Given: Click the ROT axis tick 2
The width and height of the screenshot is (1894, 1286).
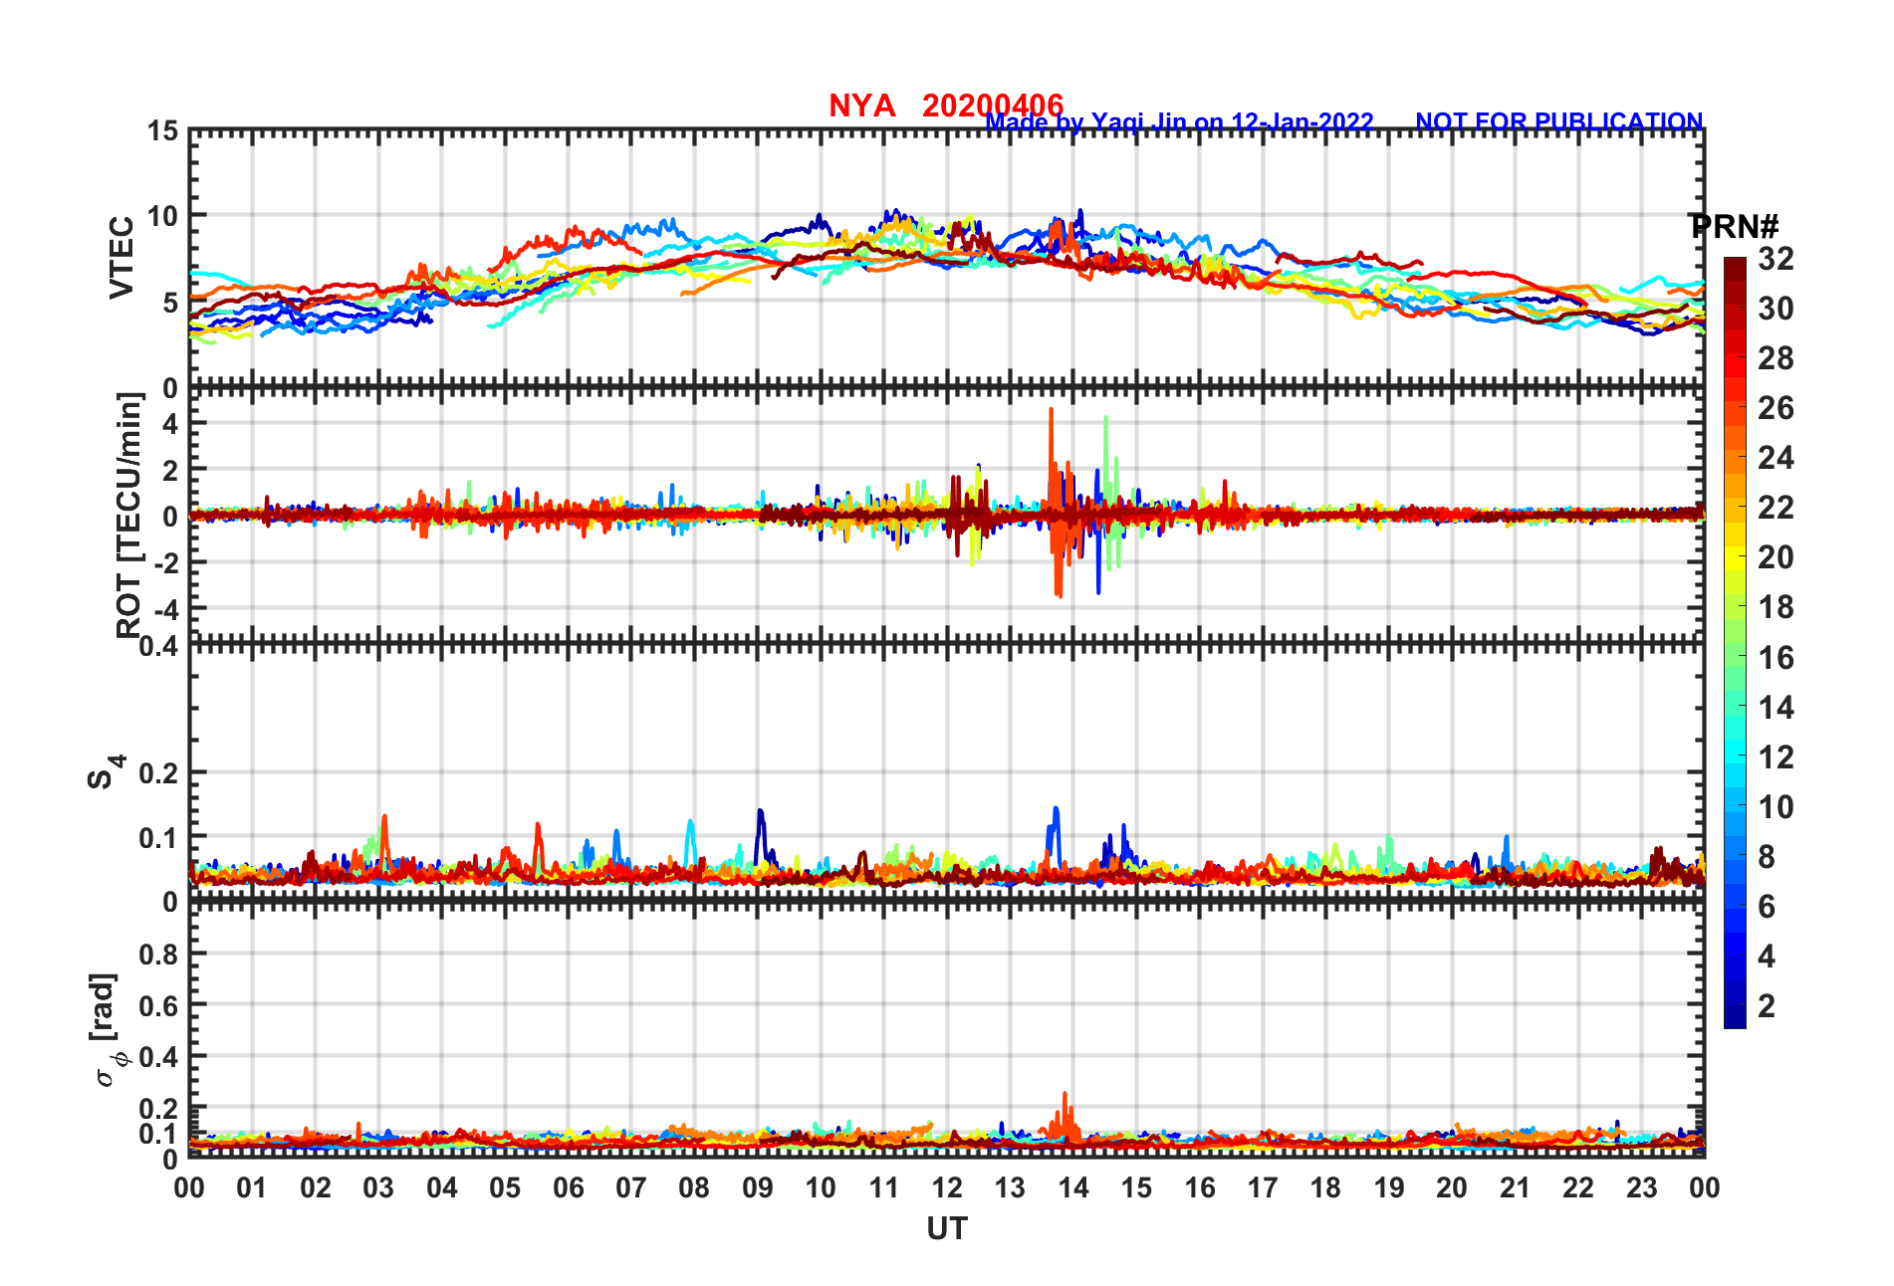Looking at the screenshot, I should coord(171,469).
